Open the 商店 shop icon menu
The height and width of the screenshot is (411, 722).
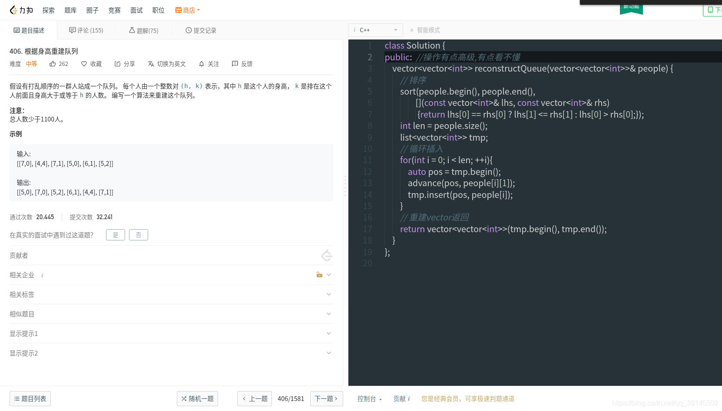(187, 10)
